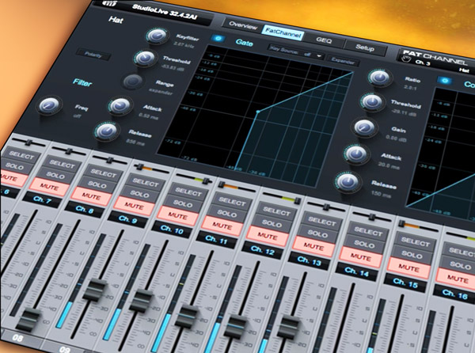Mute channel 13
Screen dimensions: 475x353
[x=313, y=247]
